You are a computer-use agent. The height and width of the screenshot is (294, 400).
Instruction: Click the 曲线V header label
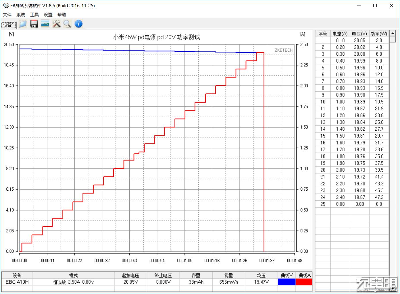coord(286,275)
